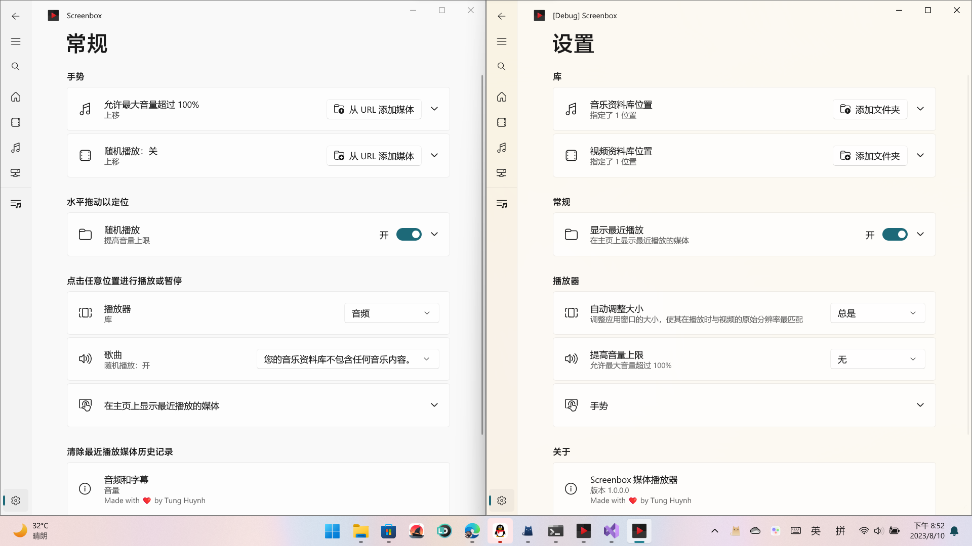Open Visual Studio from taskbar
Viewport: 972px width, 546px height.
coord(612,531)
